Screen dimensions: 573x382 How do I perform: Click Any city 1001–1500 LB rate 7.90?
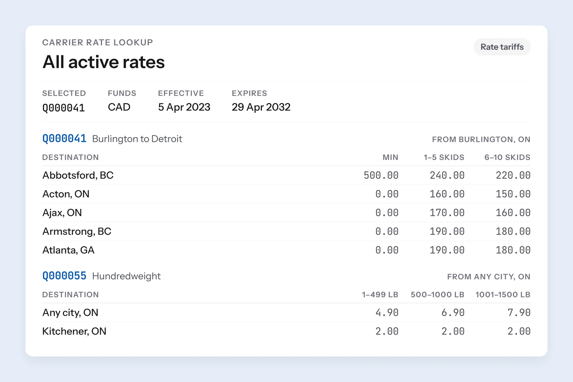click(519, 312)
